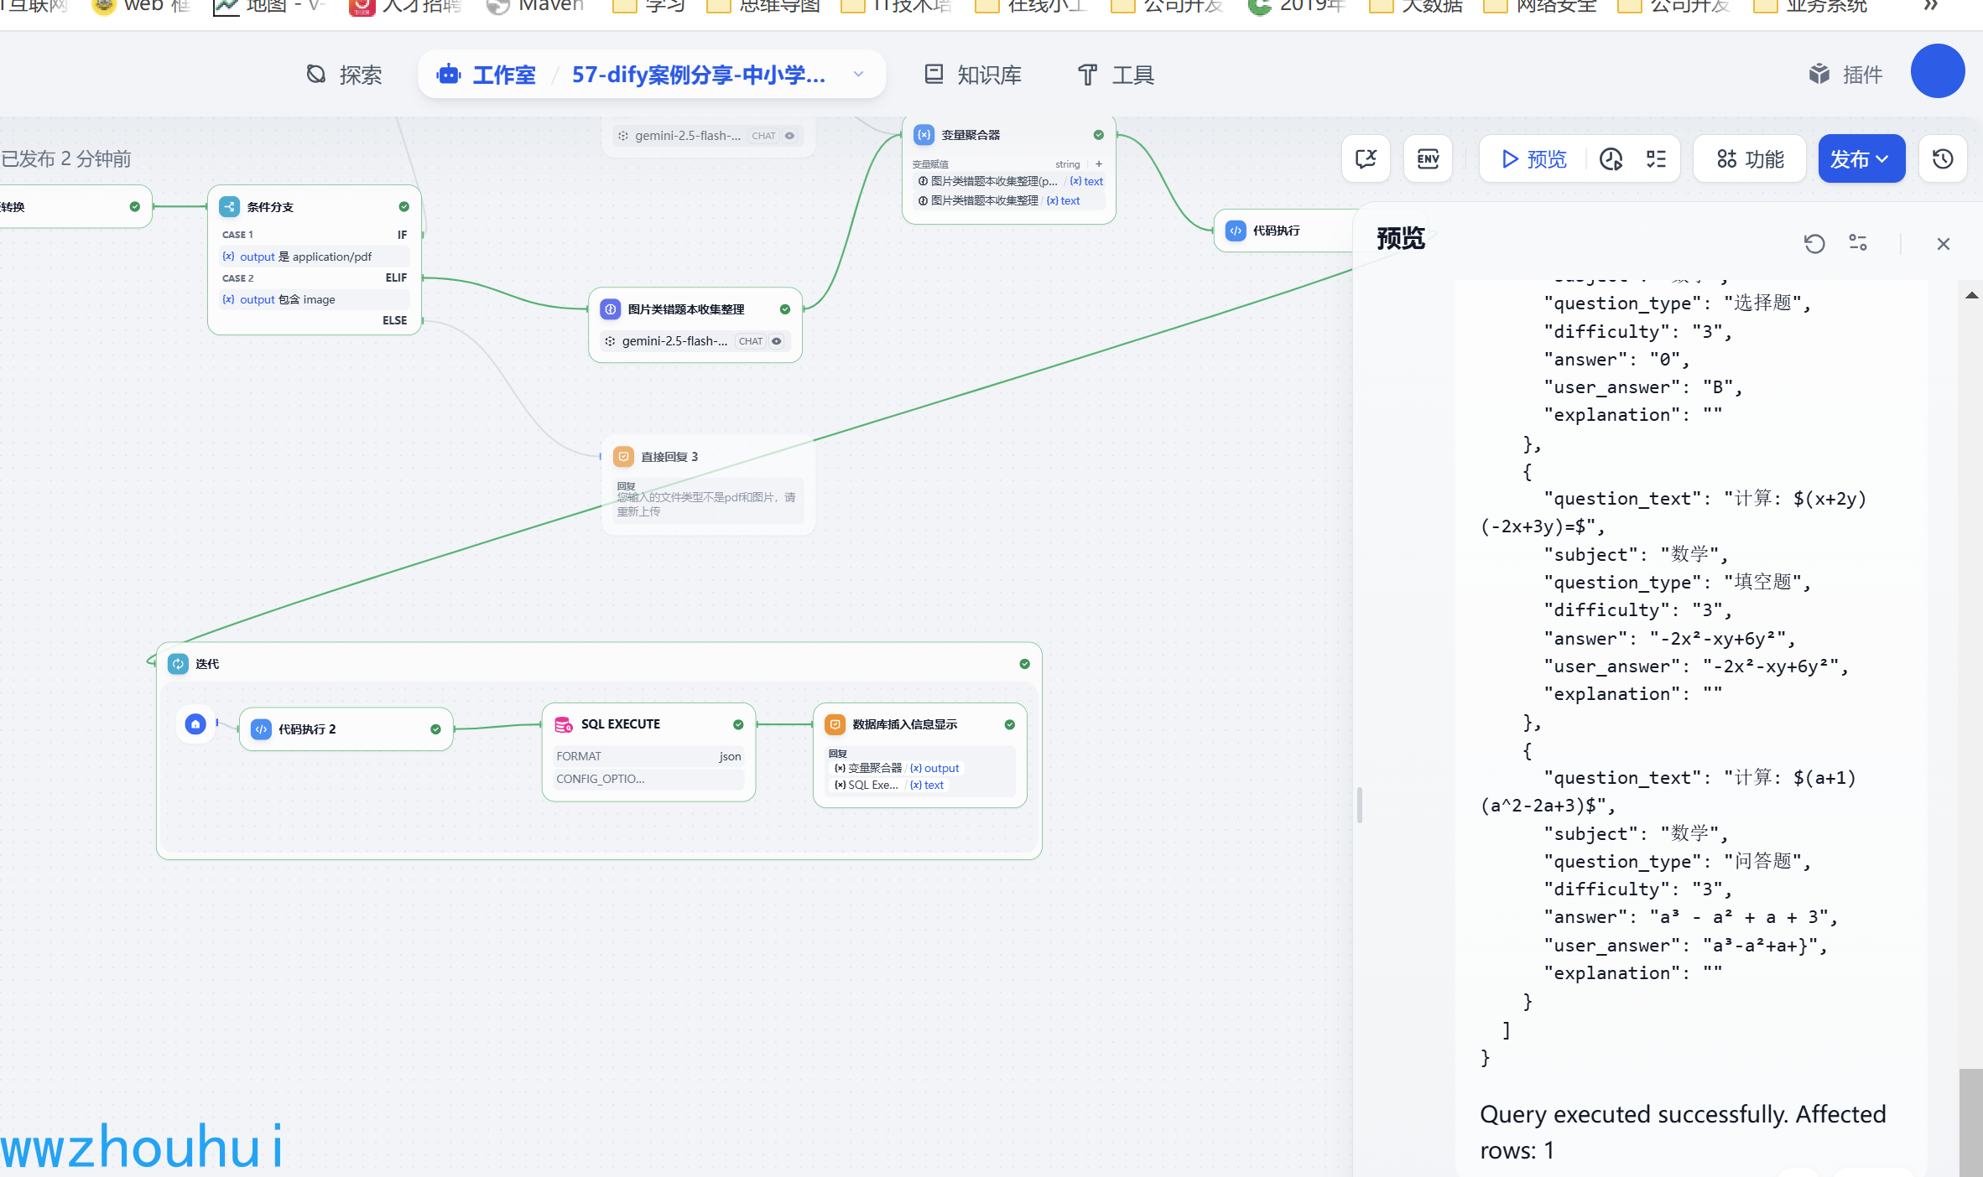Add variable with plus in 变量聚合器
The height and width of the screenshot is (1177, 1983).
click(x=1099, y=164)
